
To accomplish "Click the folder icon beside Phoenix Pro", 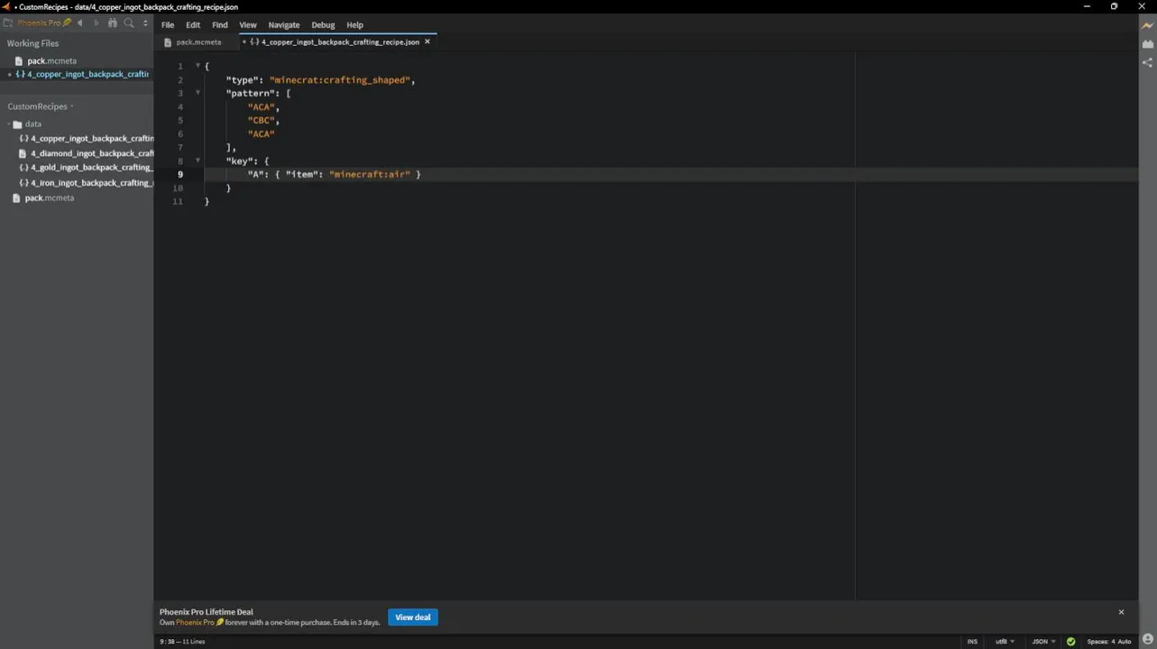I will pos(7,23).
